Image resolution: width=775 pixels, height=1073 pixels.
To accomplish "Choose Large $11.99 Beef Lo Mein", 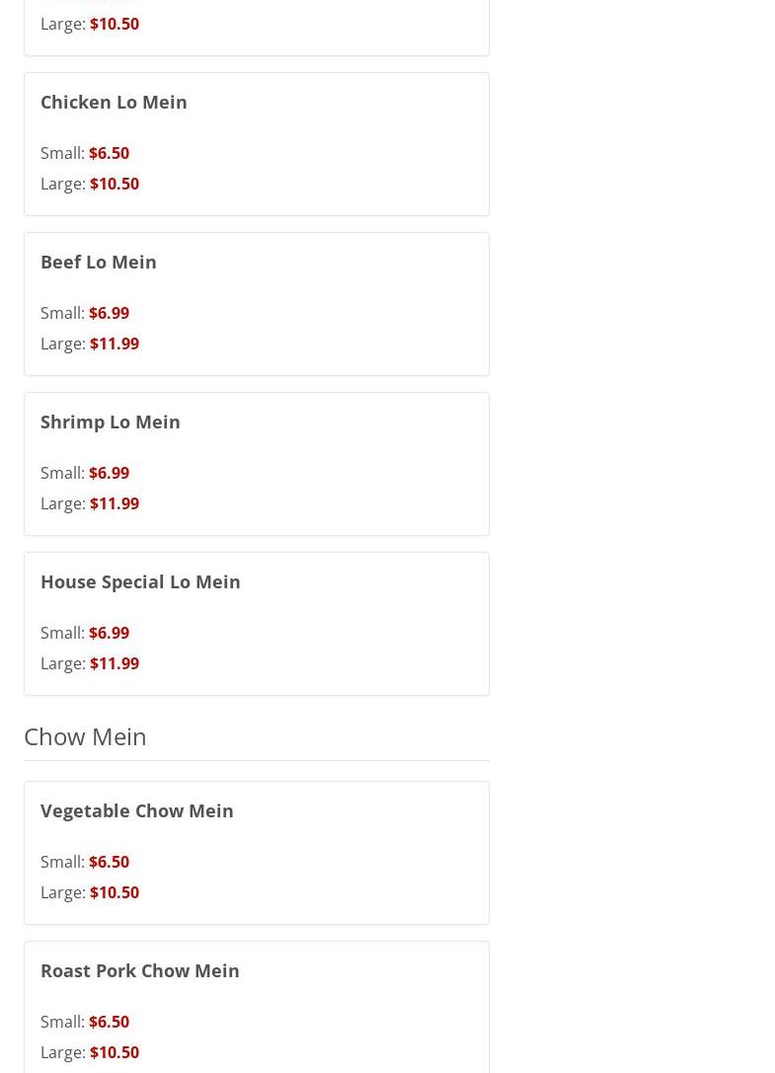I will click(90, 345).
